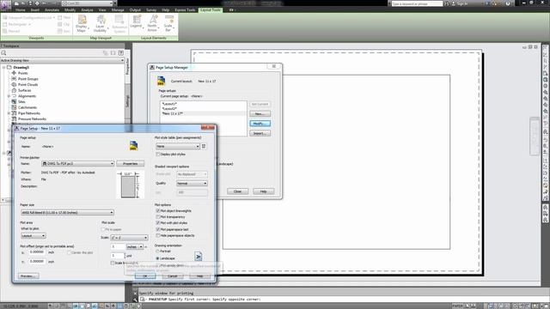Screen dimensions: 550x309
Task: Open the Layout Tools ribbon tab
Action: pos(210,10)
